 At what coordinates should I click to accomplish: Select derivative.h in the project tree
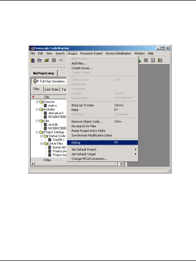(56, 113)
